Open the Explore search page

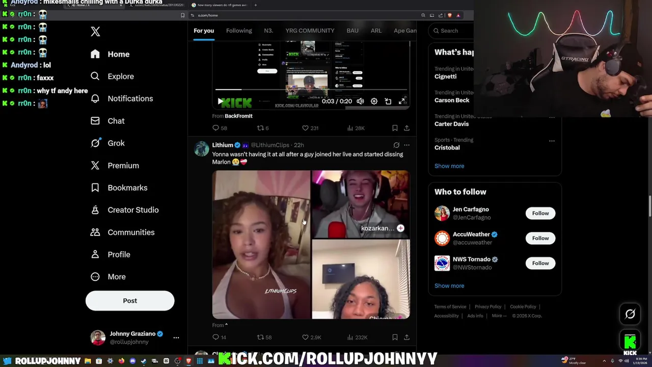pyautogui.click(x=112, y=76)
